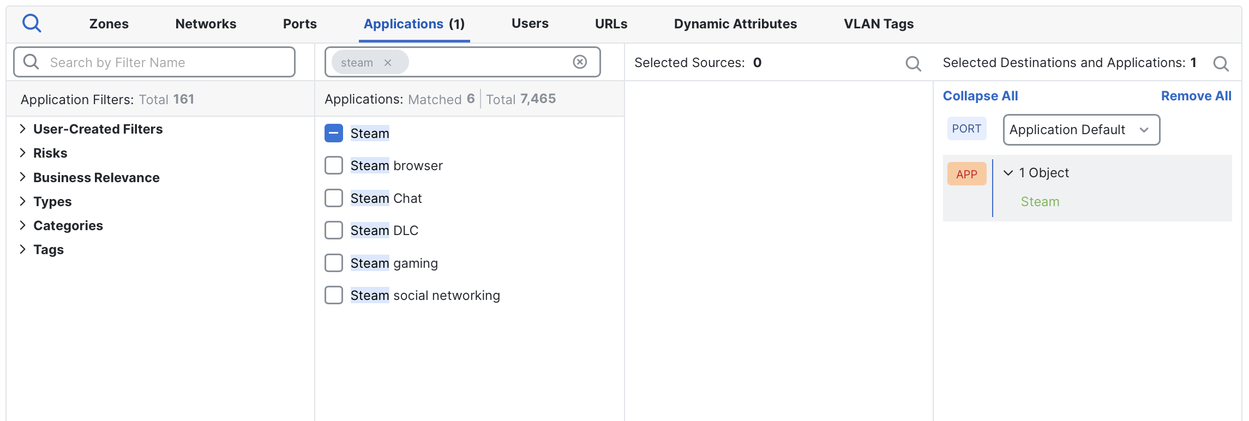
Task: Clear the application search field
Action: click(580, 62)
